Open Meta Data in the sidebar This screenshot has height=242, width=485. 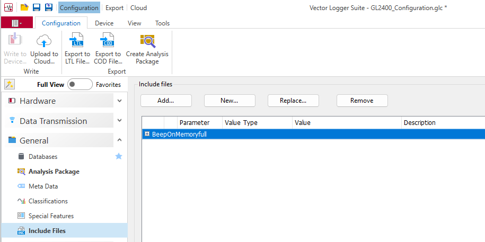click(43, 186)
